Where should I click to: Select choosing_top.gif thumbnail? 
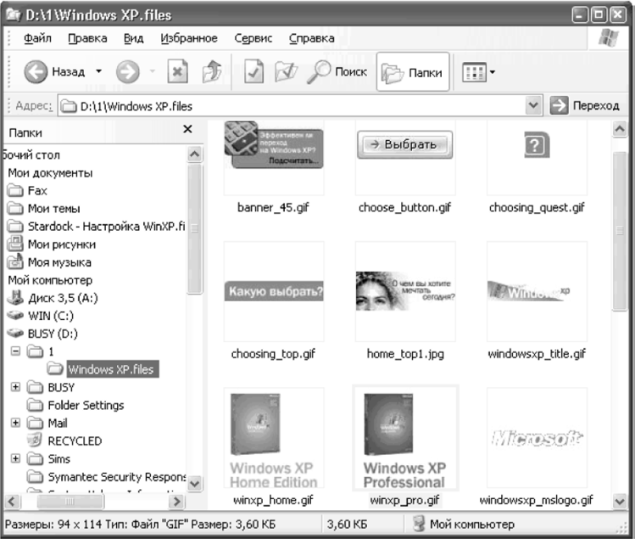(x=274, y=292)
